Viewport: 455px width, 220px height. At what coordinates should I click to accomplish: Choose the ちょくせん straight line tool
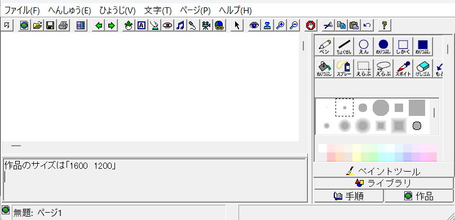point(344,47)
